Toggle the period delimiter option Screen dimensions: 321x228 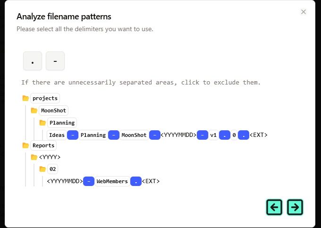[33, 61]
